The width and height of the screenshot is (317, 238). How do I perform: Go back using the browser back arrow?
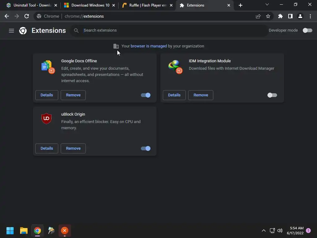click(7, 16)
